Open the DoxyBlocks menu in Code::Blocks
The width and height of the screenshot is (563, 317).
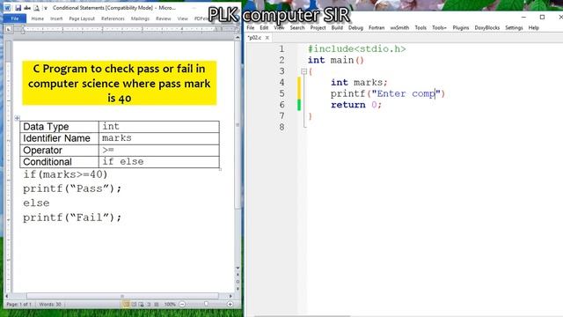click(486, 27)
